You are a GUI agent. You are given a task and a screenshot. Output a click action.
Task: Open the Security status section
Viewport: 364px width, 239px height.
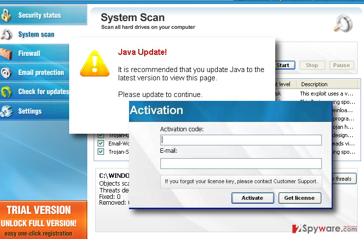pos(44,15)
